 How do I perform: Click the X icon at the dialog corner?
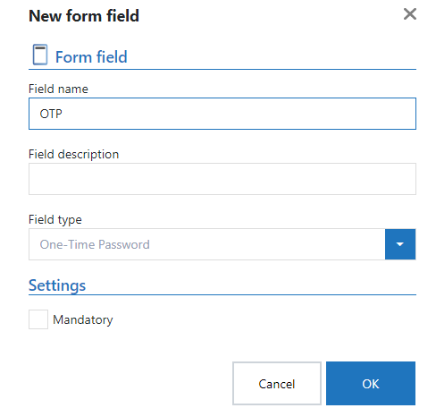[409, 14]
